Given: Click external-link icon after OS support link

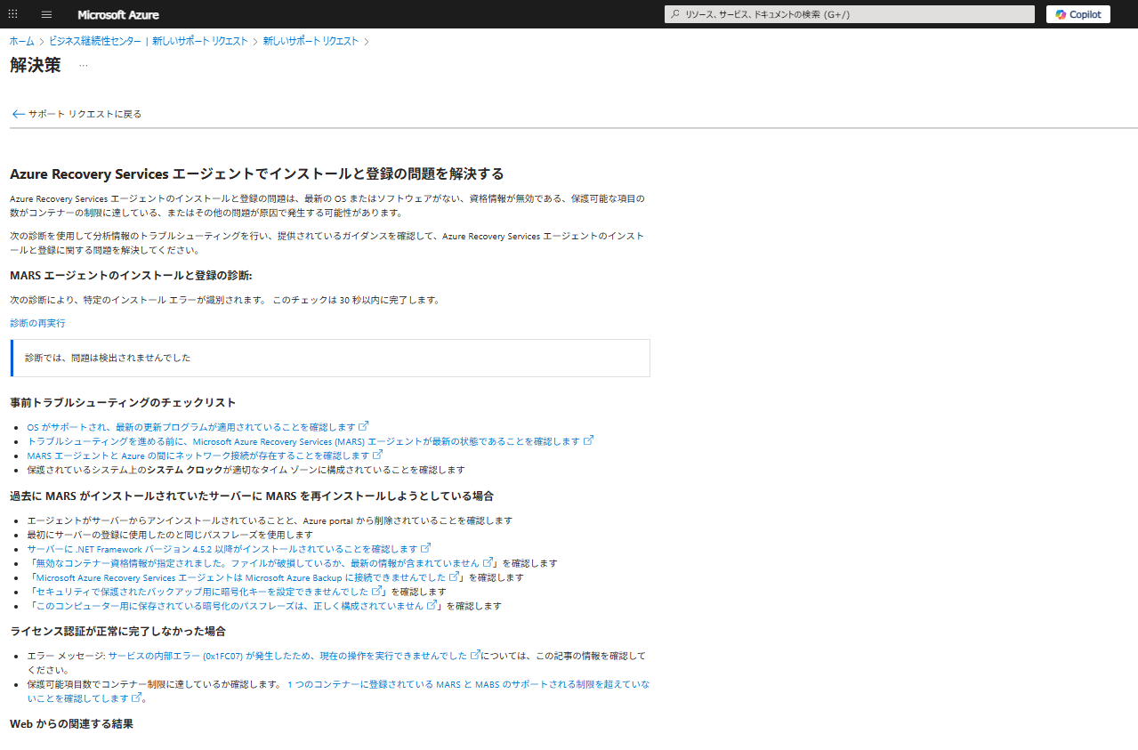Looking at the screenshot, I should click(364, 426).
